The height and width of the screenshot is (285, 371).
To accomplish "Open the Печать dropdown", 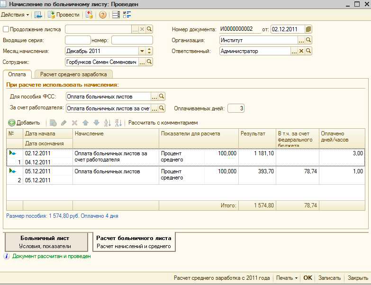I will coord(287,278).
